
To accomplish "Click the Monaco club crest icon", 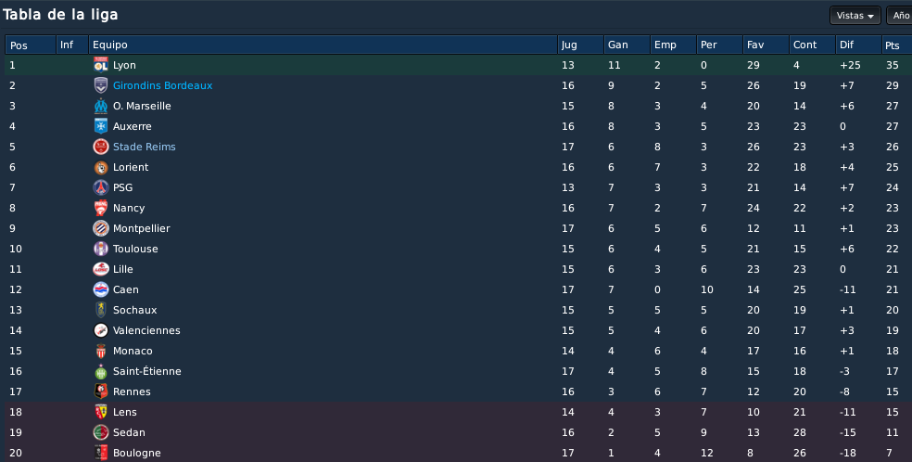I will [101, 351].
